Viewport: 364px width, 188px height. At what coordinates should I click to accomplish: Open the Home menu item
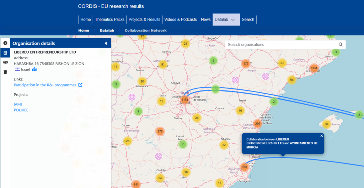86,20
